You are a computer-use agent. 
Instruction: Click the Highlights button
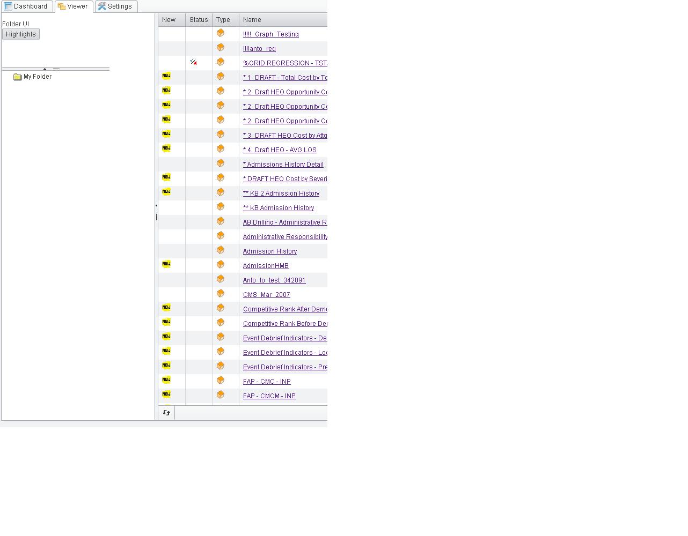[21, 34]
